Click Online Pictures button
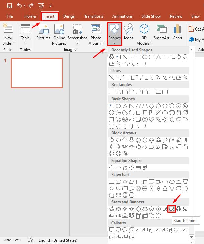The height and width of the screenshot is (244, 204). (59, 34)
